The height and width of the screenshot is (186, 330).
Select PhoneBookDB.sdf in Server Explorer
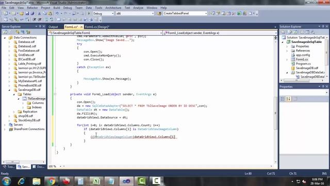30,85
